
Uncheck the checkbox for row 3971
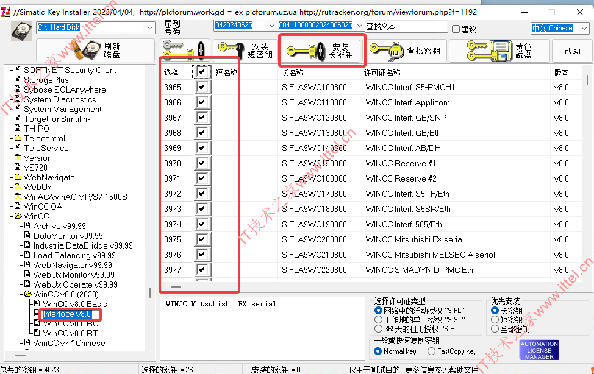pyautogui.click(x=201, y=178)
